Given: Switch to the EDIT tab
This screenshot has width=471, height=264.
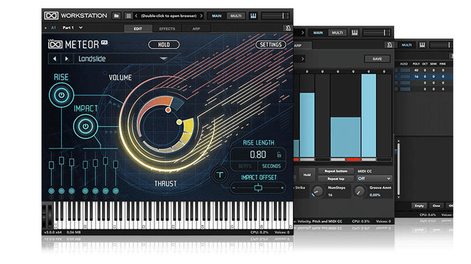Looking at the screenshot, I should tap(138, 29).
